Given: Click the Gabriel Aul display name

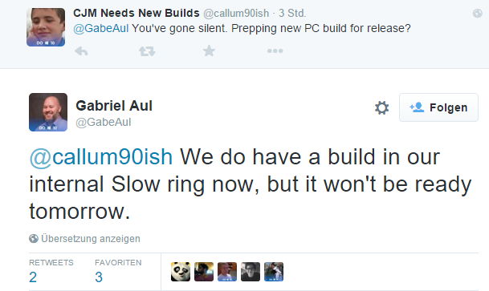Looking at the screenshot, I should pyautogui.click(x=114, y=106).
